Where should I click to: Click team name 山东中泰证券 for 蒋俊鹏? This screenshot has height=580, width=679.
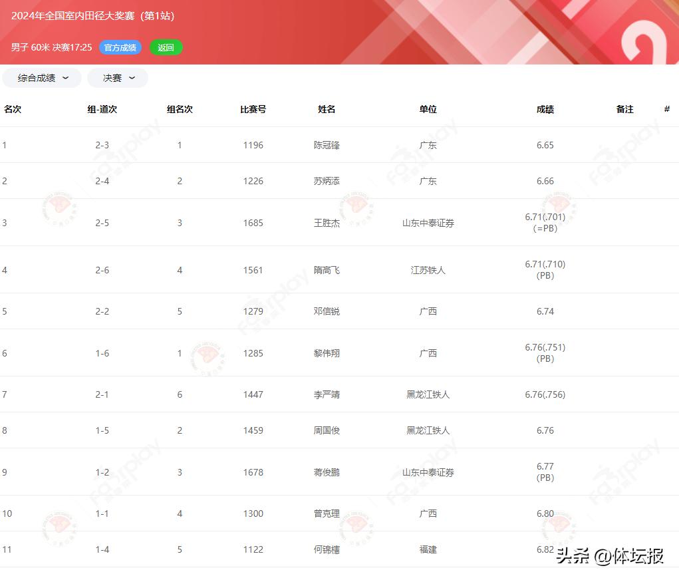click(x=428, y=472)
